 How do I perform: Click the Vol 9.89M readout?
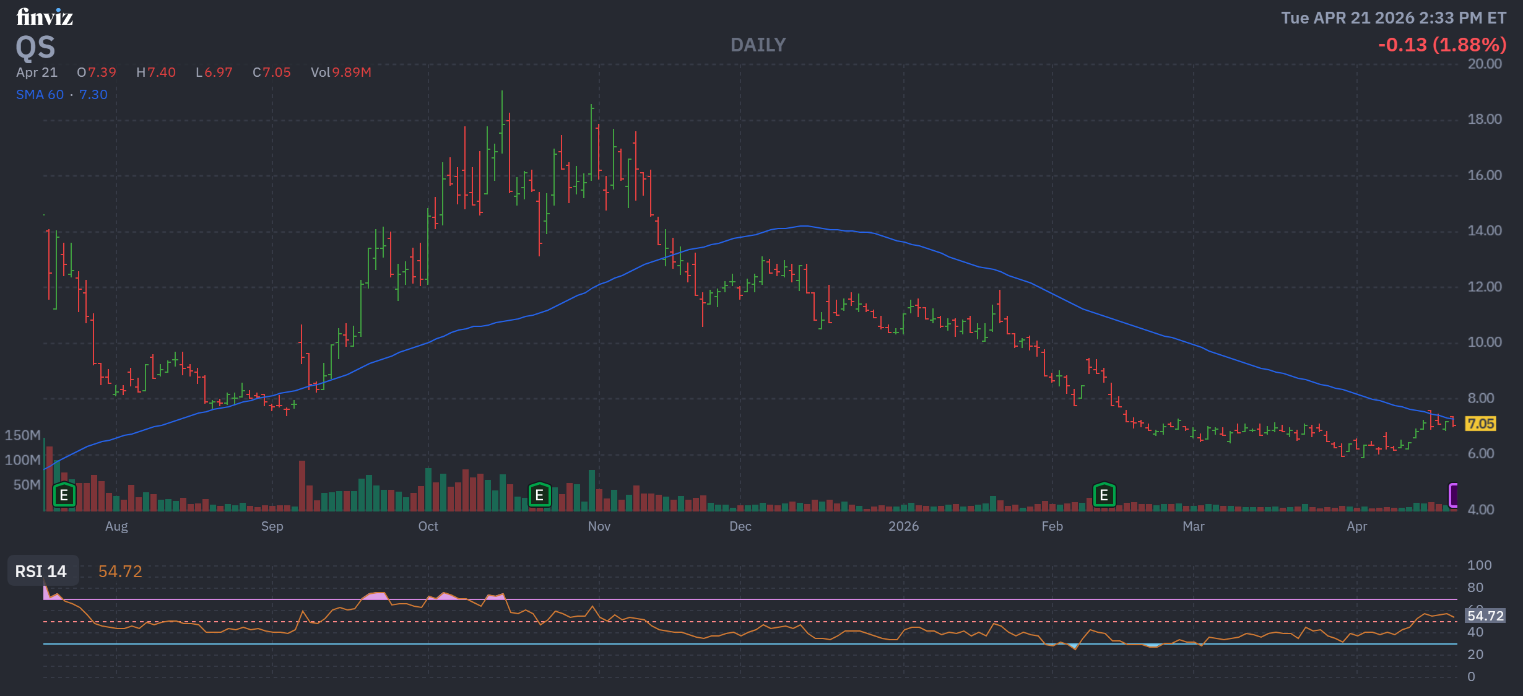pos(341,72)
